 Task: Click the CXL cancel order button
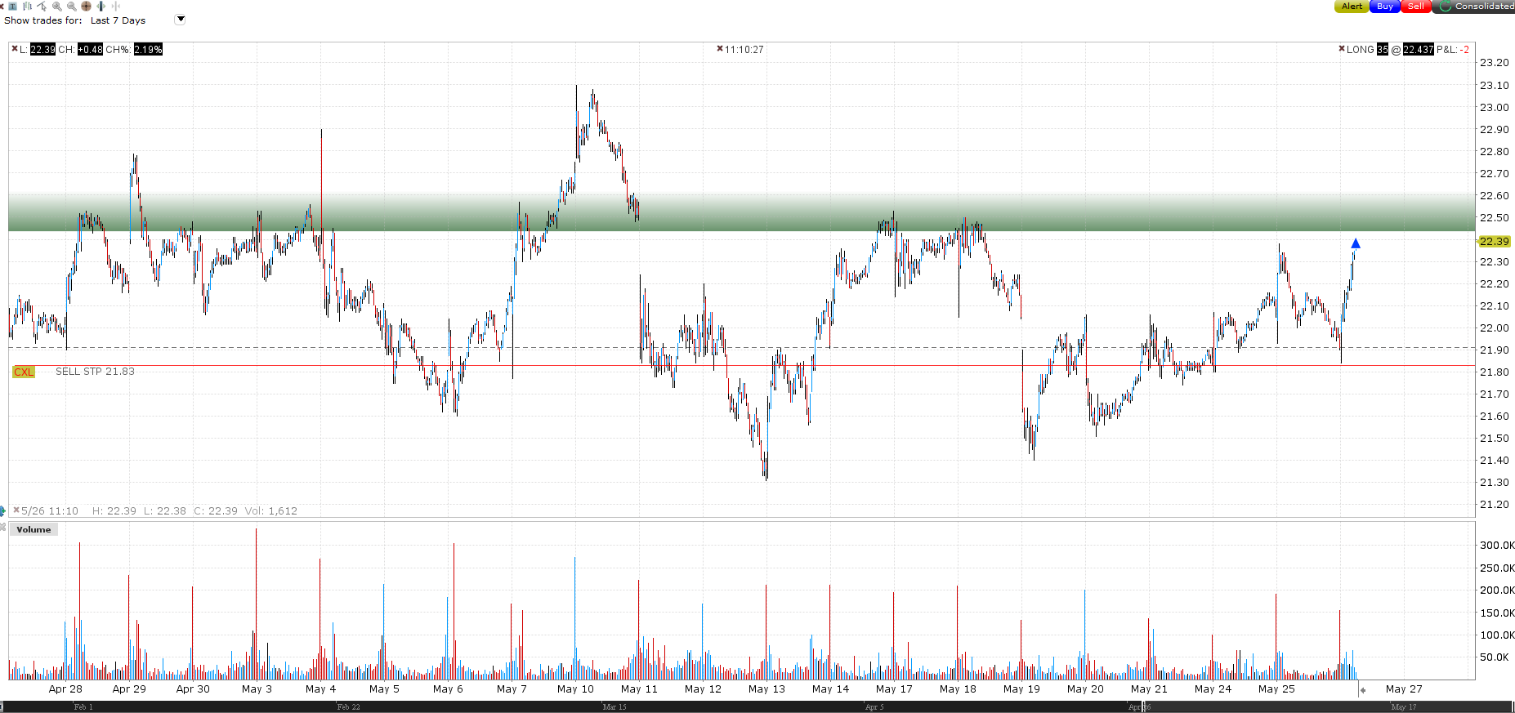pyautogui.click(x=24, y=372)
